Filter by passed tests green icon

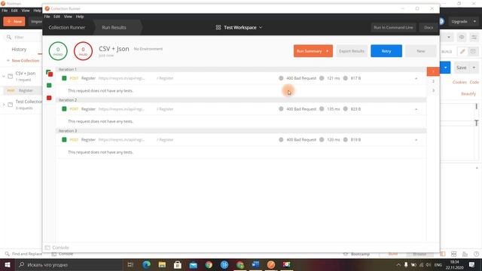tap(49, 85)
